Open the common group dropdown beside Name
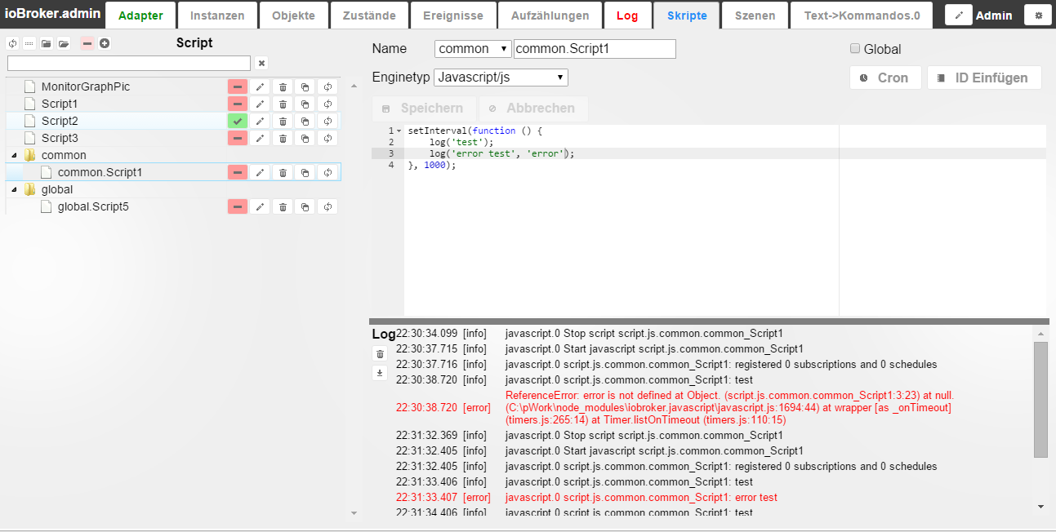The width and height of the screenshot is (1056, 532). [x=473, y=49]
